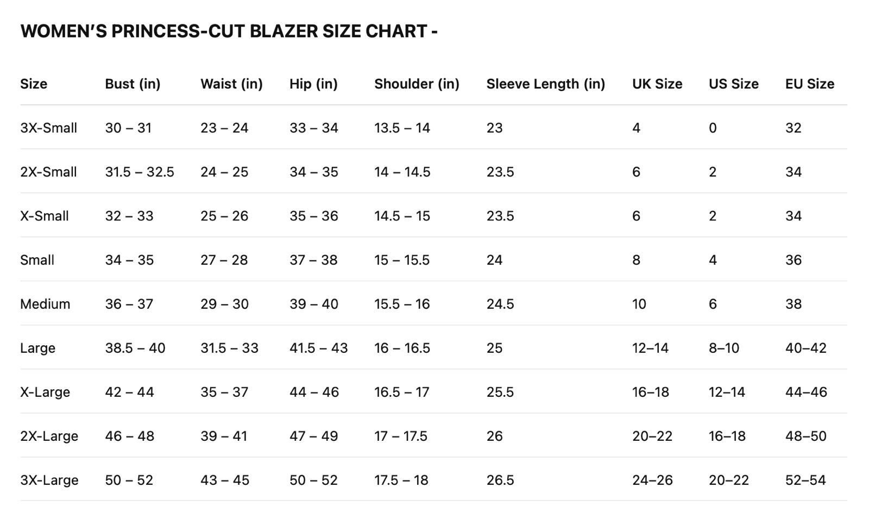Select the Waist (in) column header

(231, 84)
